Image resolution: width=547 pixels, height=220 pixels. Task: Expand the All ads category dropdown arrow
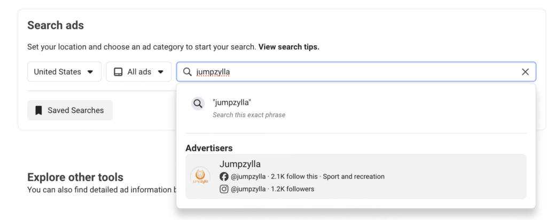(x=160, y=72)
